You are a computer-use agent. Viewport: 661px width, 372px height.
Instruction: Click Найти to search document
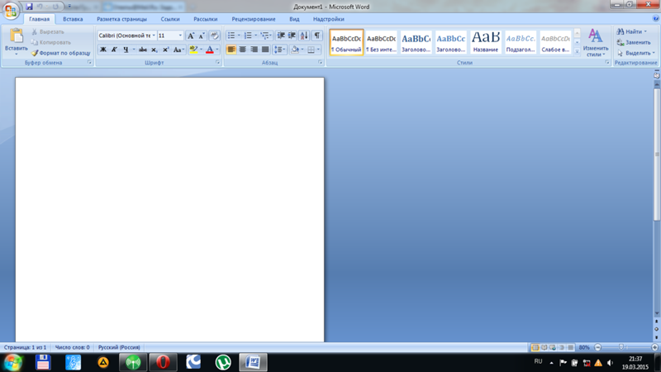tap(631, 31)
